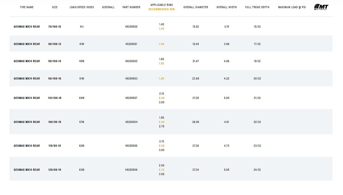Select the 22/32 tread depth value
Viewport: 343px width, 195px height.
click(257, 122)
